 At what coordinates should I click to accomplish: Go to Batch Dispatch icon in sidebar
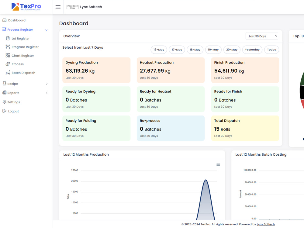(x=8, y=73)
